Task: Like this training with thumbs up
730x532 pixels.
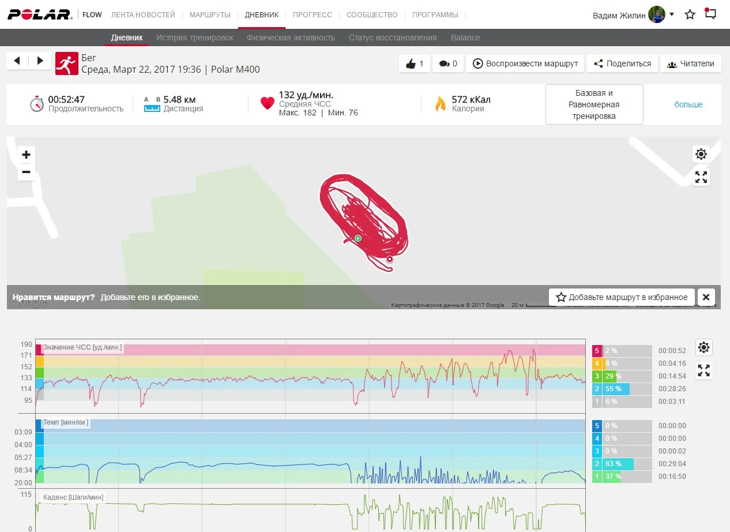Action: pos(415,63)
